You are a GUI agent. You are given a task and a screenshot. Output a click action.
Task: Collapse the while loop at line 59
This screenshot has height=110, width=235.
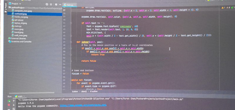(71, 80)
